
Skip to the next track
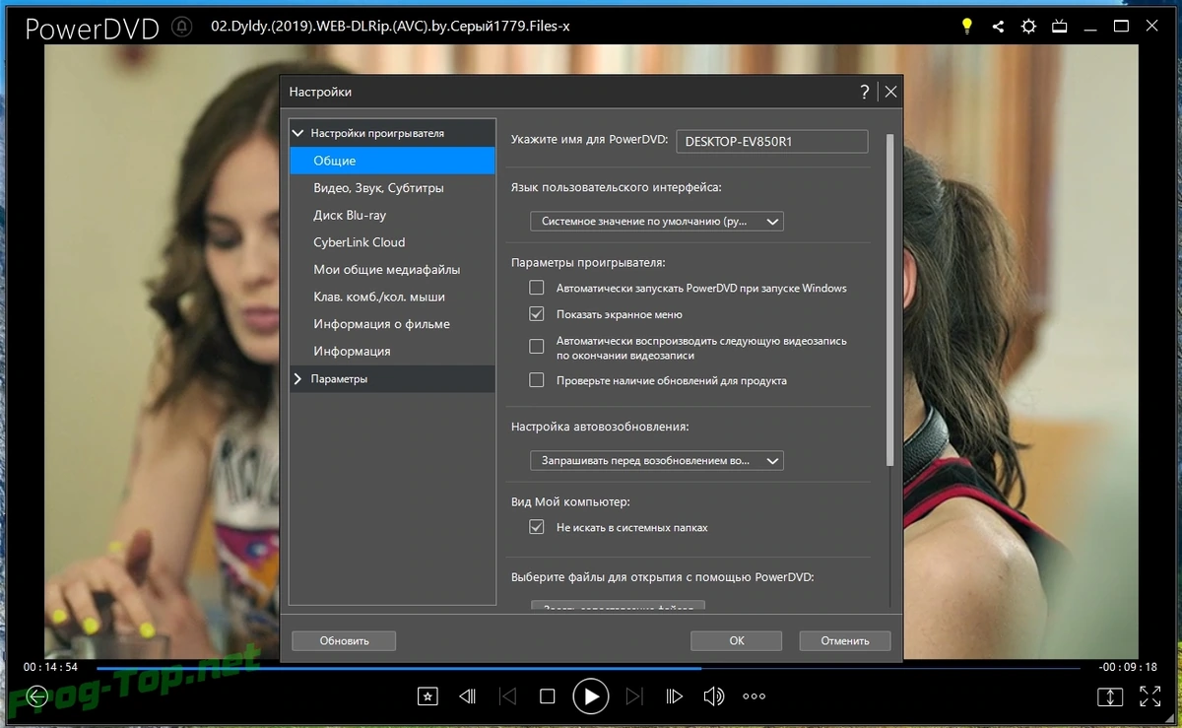(x=634, y=696)
